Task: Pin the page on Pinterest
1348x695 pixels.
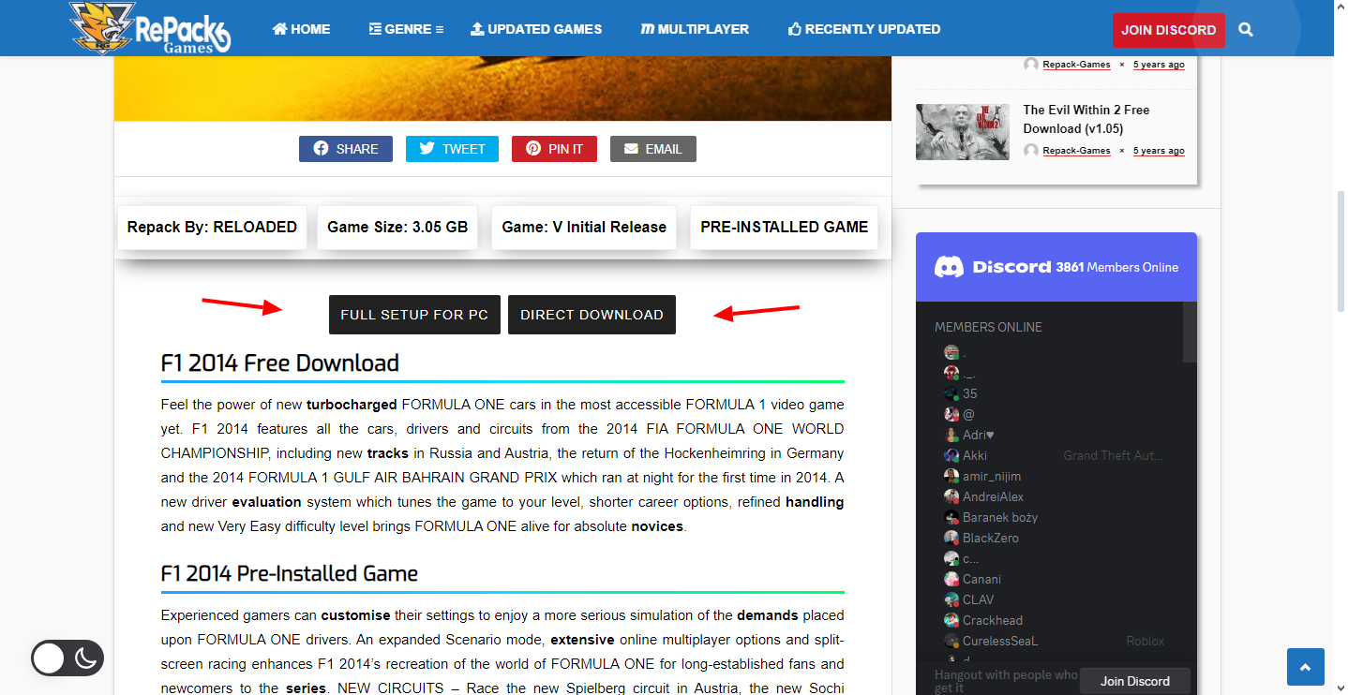Action: coord(553,148)
